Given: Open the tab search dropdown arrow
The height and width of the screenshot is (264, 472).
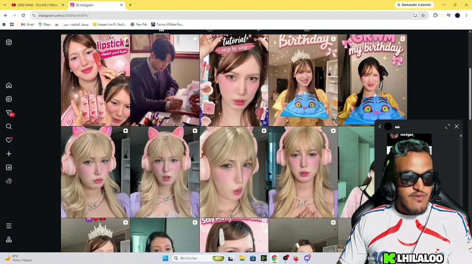Looking at the screenshot, I should [x=5, y=5].
